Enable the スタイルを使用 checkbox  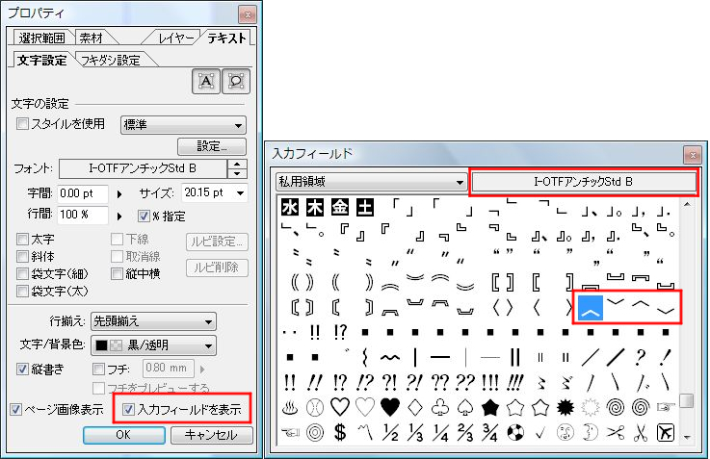click(22, 123)
